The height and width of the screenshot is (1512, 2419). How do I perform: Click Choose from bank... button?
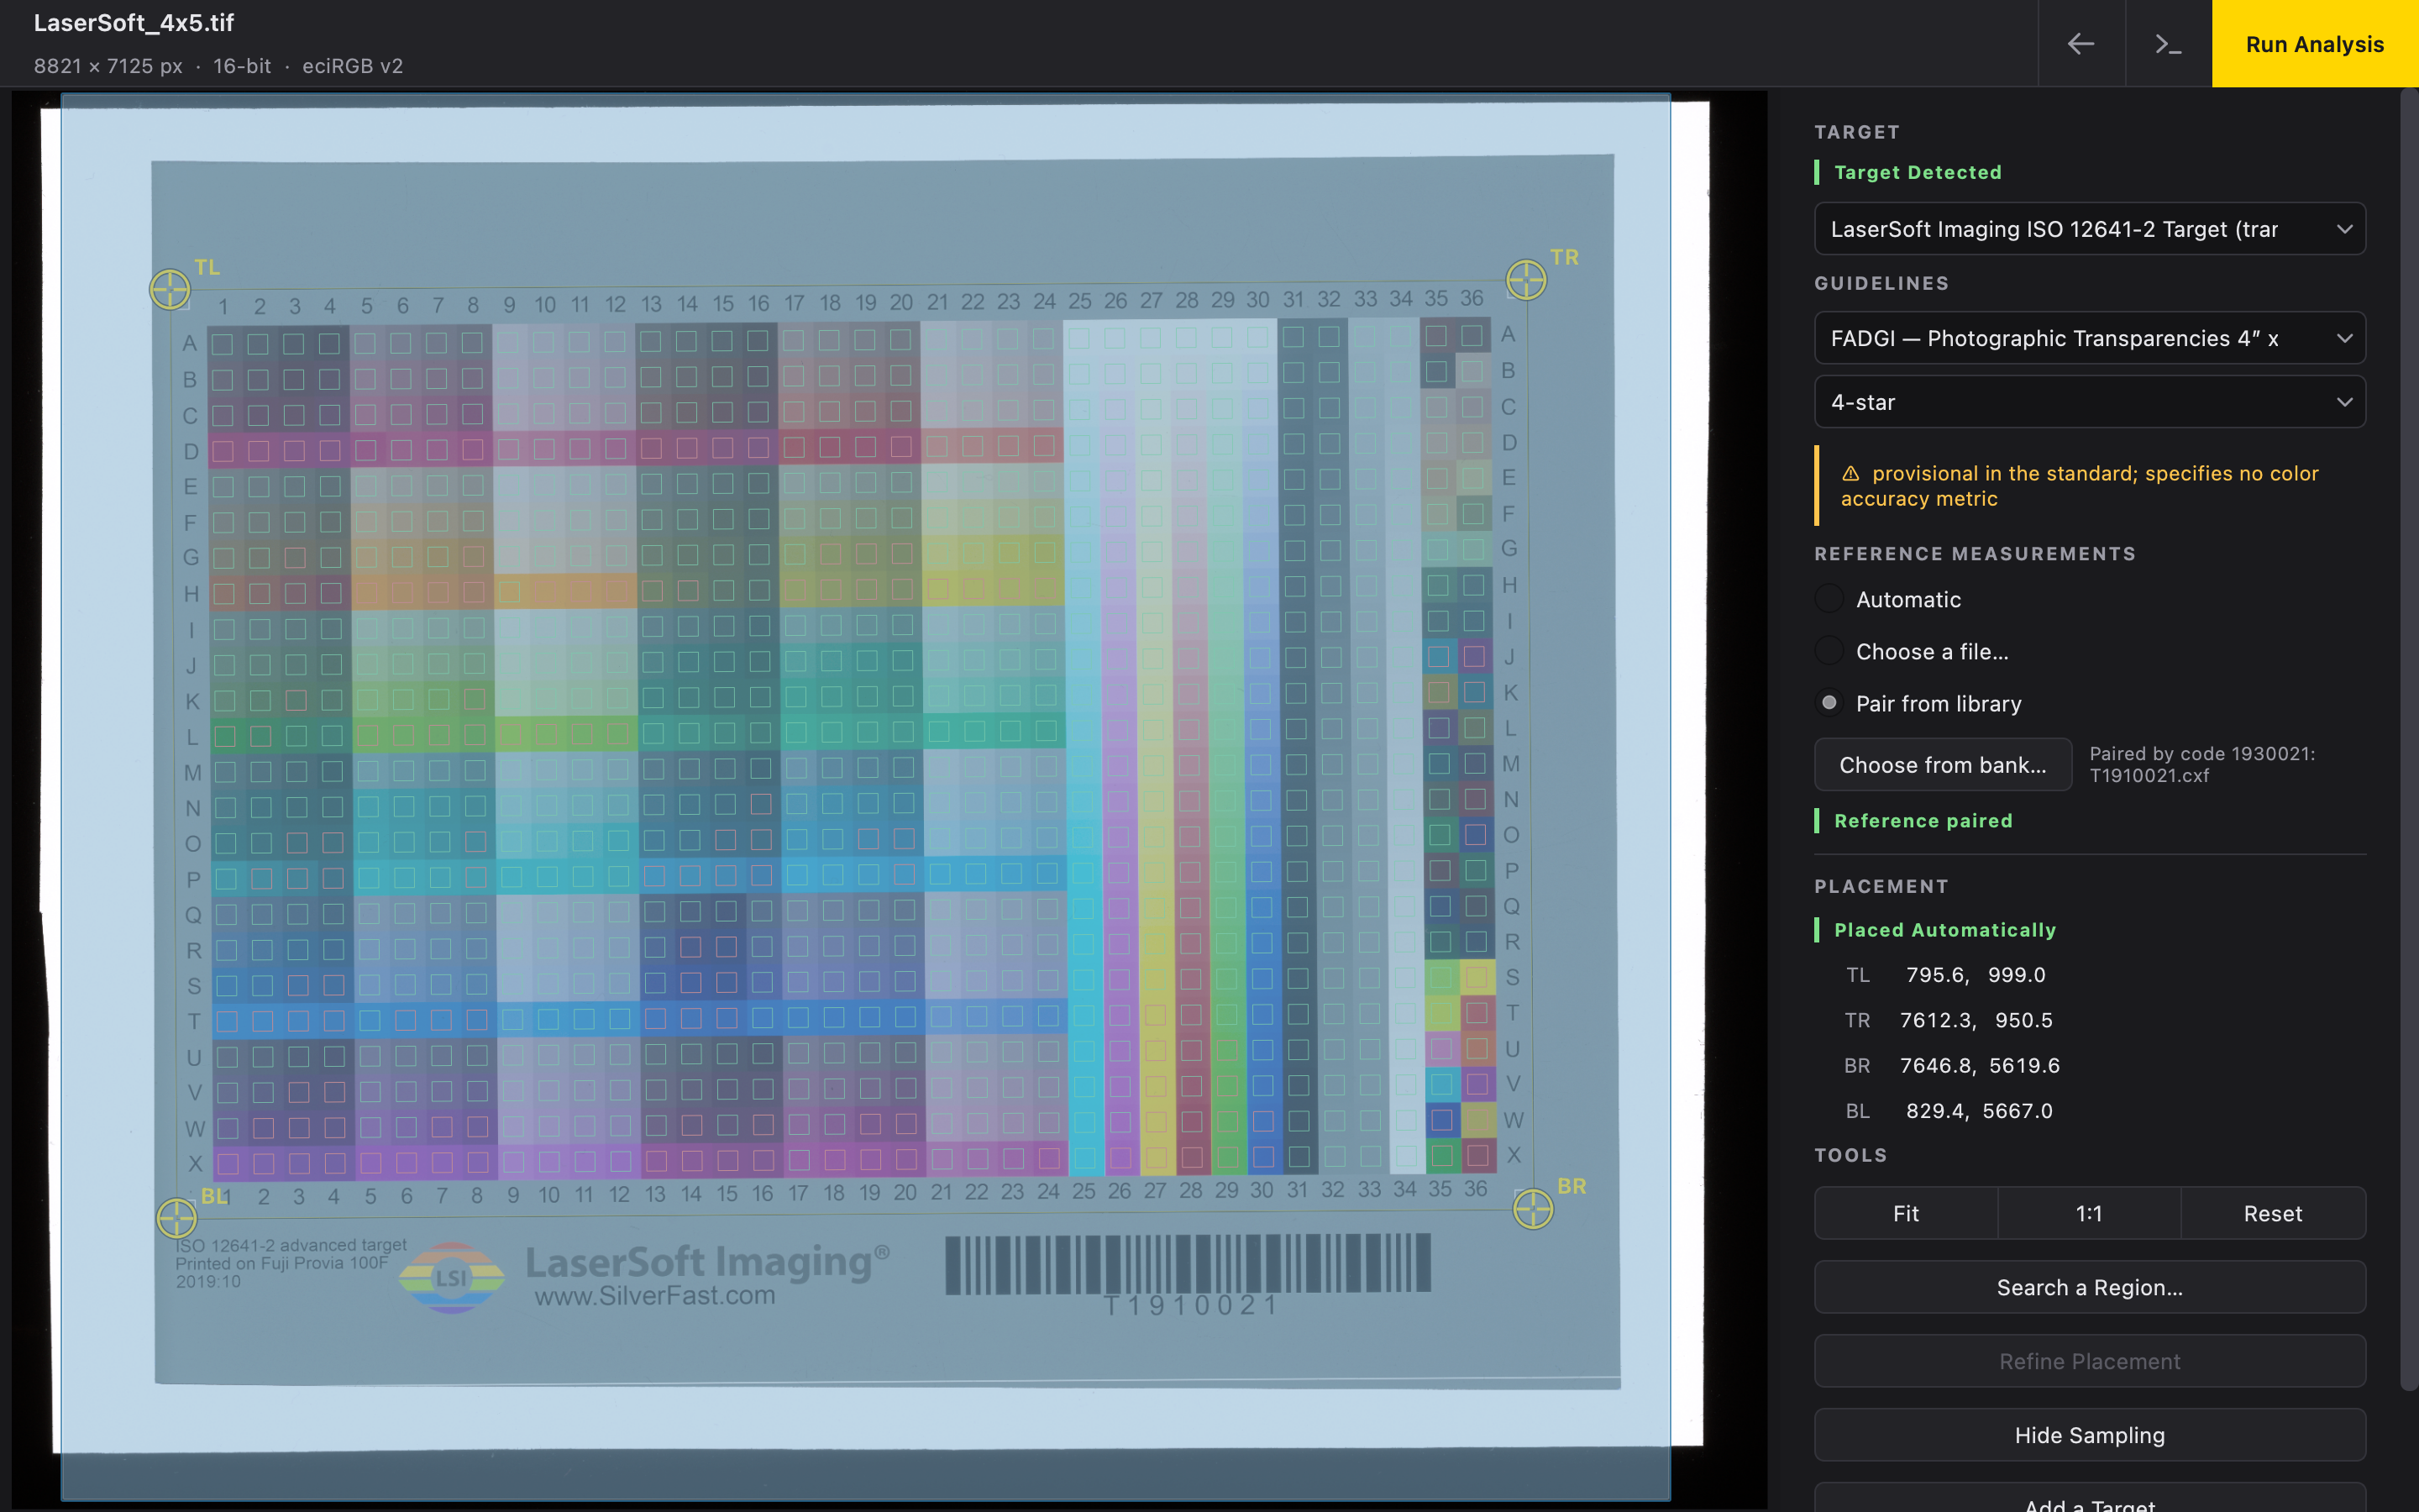point(1942,765)
